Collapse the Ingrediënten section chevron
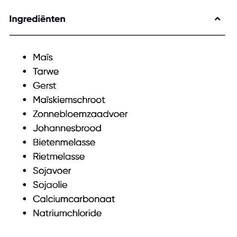Screen dimensions: 237x237 (x=218, y=19)
